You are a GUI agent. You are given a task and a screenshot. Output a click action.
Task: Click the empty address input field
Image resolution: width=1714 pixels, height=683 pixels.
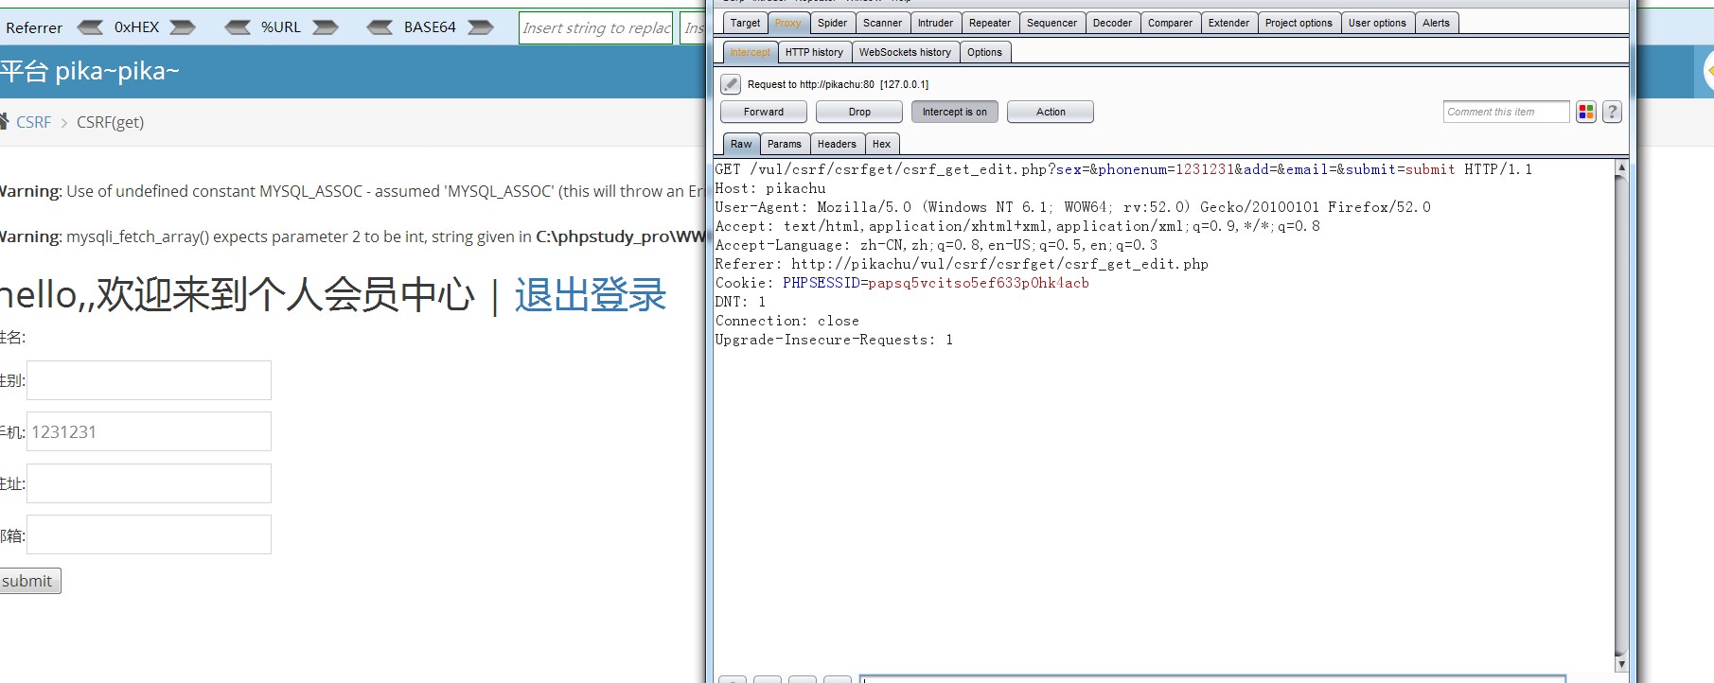pos(149,483)
